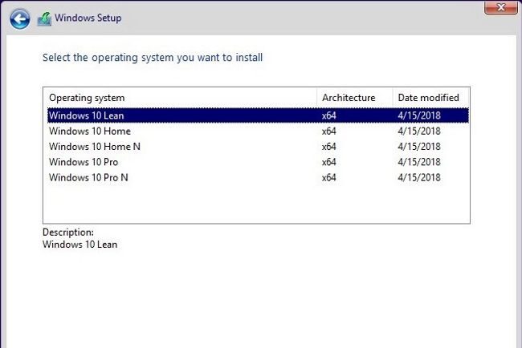Pick Windows 10 Pro from list
Image resolution: width=522 pixels, height=348 pixels.
[x=258, y=162]
